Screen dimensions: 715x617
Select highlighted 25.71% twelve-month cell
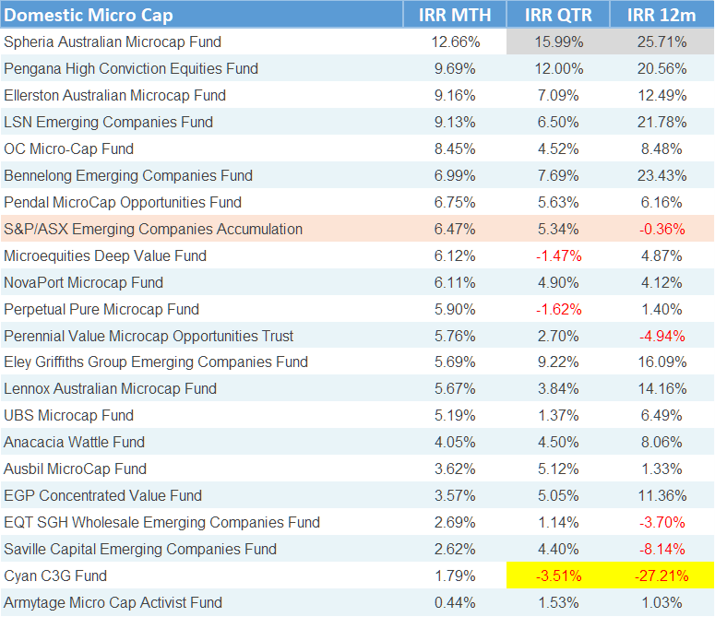662,42
